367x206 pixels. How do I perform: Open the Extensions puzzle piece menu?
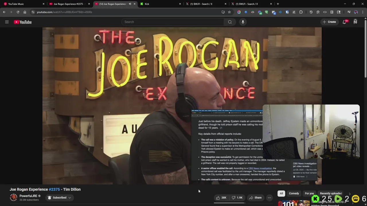coord(301,12)
